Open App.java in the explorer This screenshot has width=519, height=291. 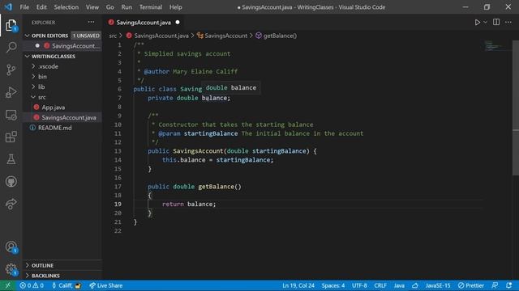tap(54, 108)
